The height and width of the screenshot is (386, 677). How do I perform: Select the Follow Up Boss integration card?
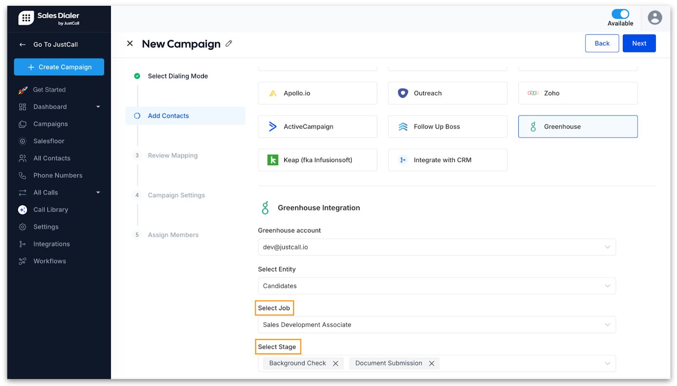coord(448,127)
